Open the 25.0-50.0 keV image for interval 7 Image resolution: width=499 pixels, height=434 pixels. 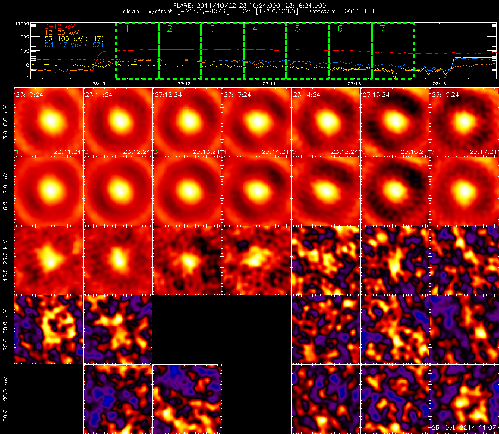click(465, 330)
